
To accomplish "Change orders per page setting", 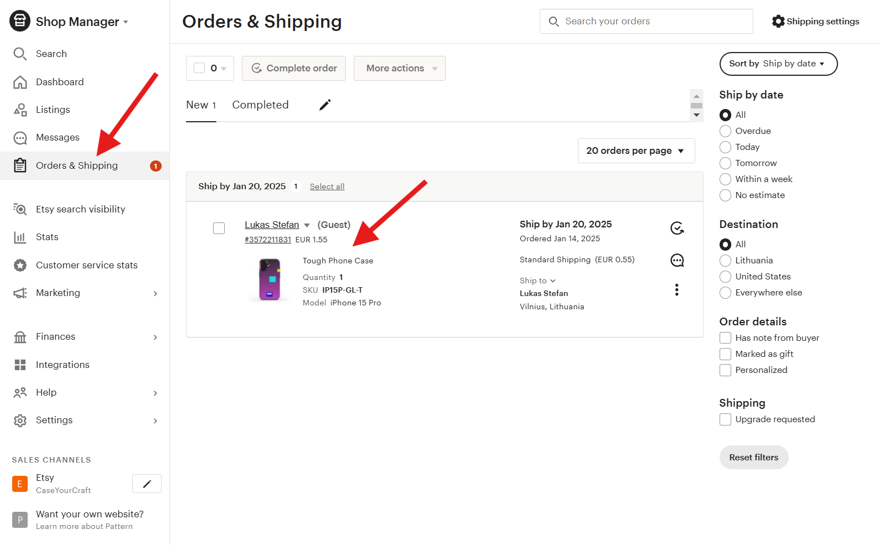I will [x=635, y=150].
